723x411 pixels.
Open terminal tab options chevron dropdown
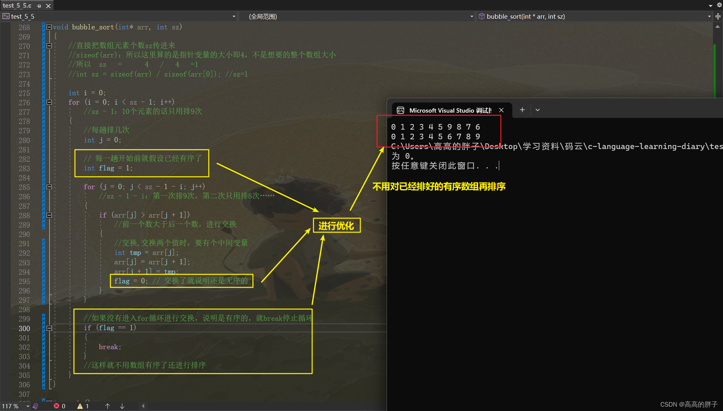click(x=538, y=110)
